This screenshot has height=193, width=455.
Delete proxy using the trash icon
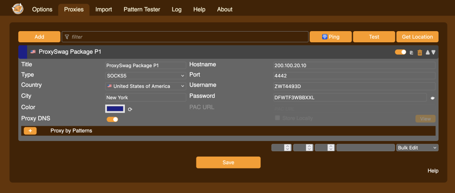[419, 52]
